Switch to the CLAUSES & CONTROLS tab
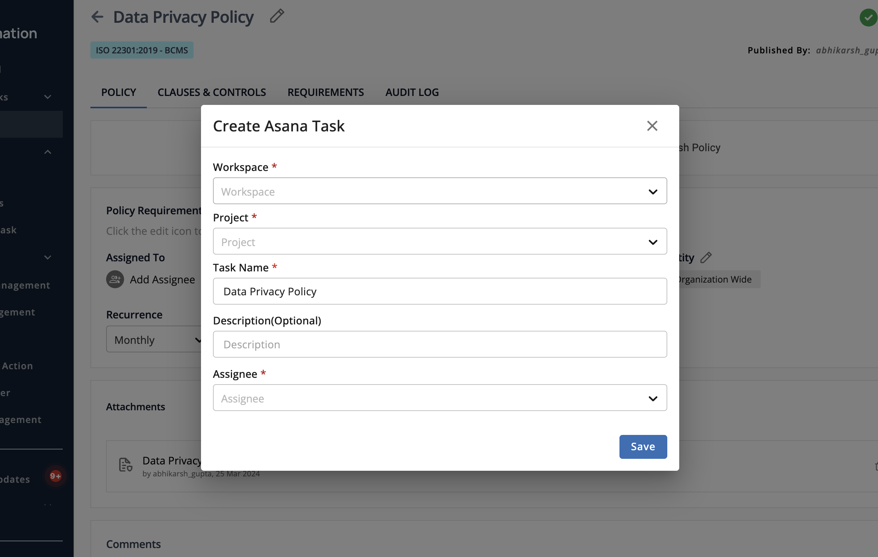 [x=212, y=92]
